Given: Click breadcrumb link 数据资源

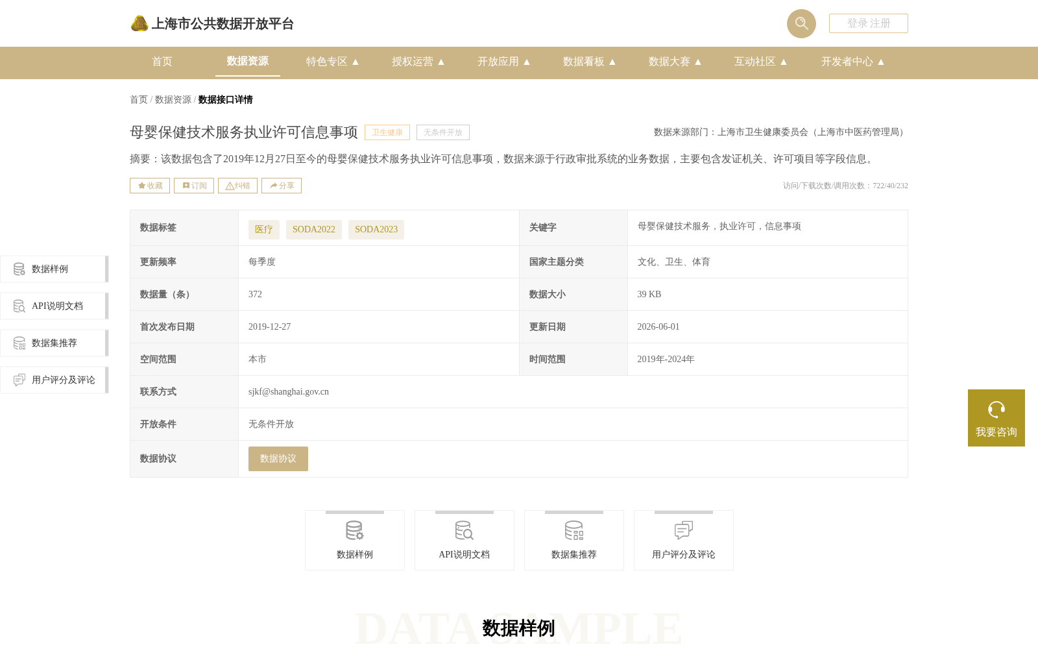Looking at the screenshot, I should click(173, 99).
